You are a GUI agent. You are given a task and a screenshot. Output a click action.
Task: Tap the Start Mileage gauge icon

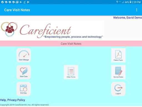[x=24, y=55]
